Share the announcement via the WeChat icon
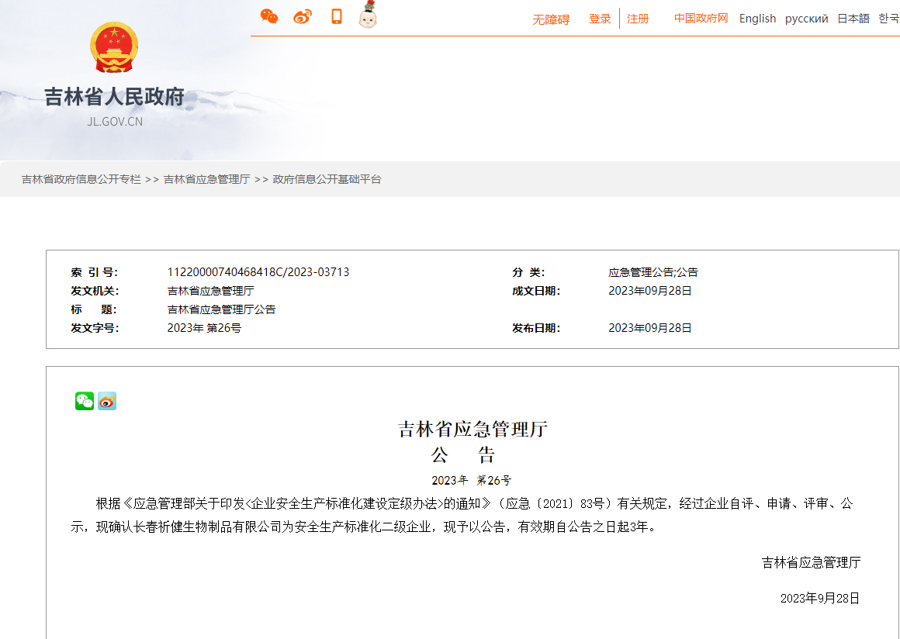 [84, 402]
